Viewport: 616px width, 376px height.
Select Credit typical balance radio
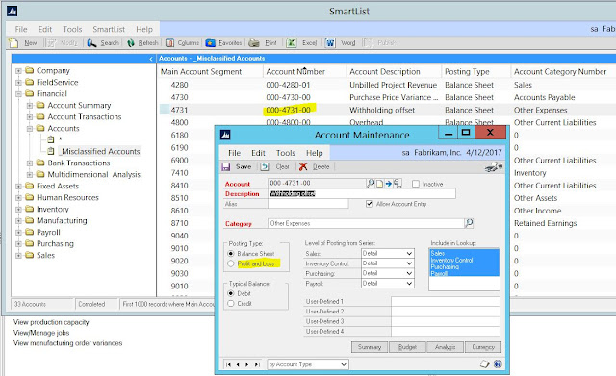click(231, 303)
